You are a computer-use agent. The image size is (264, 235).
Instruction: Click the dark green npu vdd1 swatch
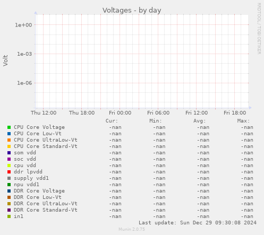point(9,185)
